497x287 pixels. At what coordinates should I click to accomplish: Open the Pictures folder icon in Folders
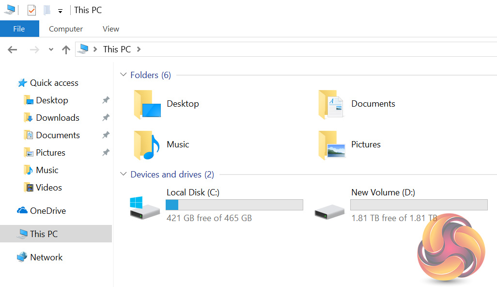click(332, 145)
